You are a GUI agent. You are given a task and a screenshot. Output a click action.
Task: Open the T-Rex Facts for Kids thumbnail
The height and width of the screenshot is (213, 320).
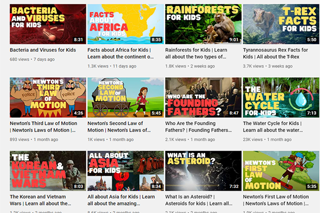coord(281,24)
